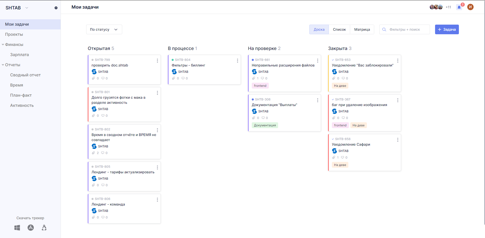Image resolution: width=485 pixels, height=238 pixels.
Task: Click На деве tag on SHTB-653 card
Action: [x=340, y=86]
